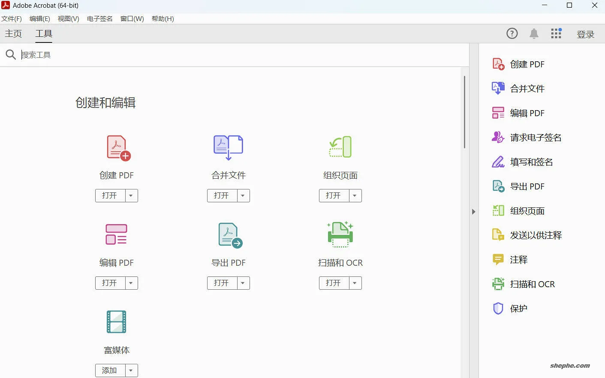Click the 组织页面 icon in main grid
Viewport: 605px width, 378px height.
340,147
